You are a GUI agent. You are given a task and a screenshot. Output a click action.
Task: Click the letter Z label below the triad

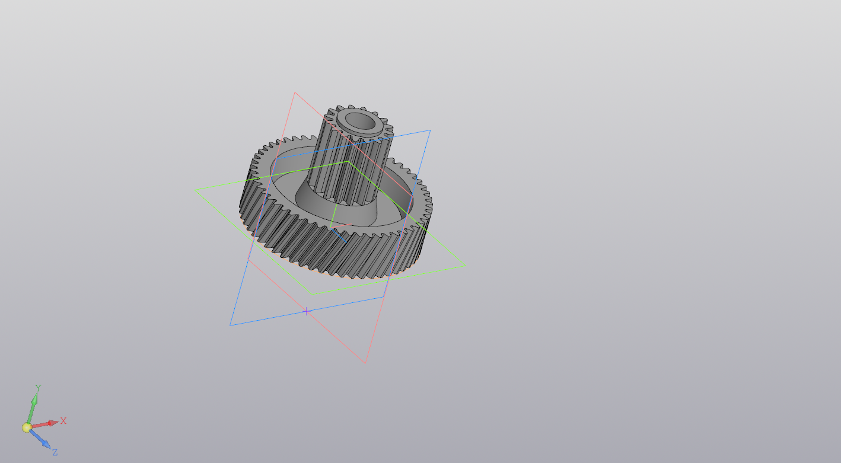(55, 452)
